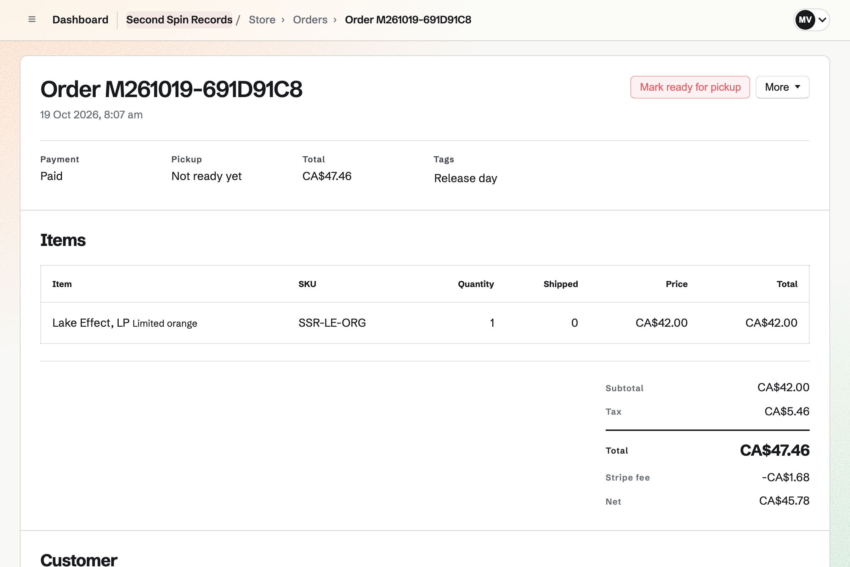
Task: Select SKU value SSR-LE-ORG
Action: point(332,322)
